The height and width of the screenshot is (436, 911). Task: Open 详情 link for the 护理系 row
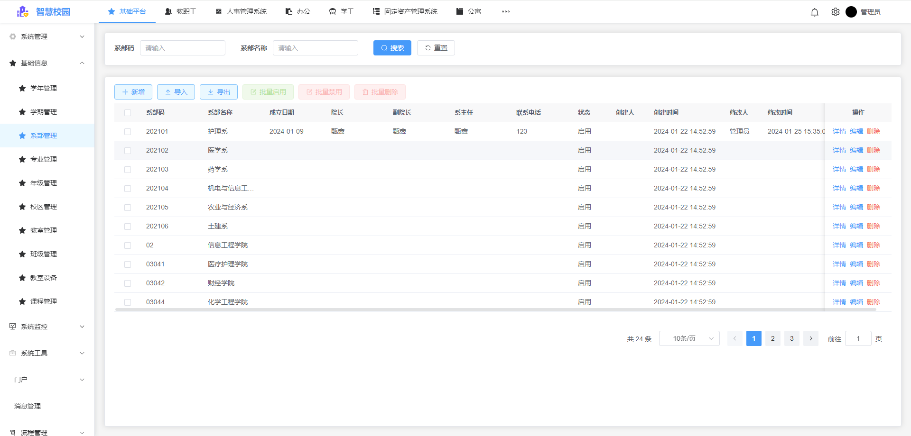click(x=839, y=131)
